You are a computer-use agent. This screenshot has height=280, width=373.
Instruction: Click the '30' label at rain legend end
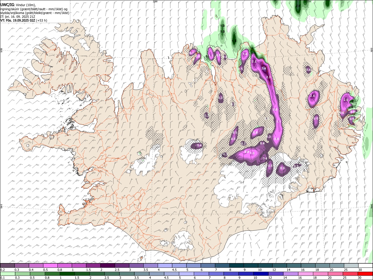pyautogui.click(x=360, y=278)
